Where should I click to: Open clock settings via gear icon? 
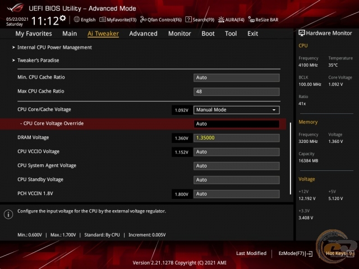tap(63, 18)
